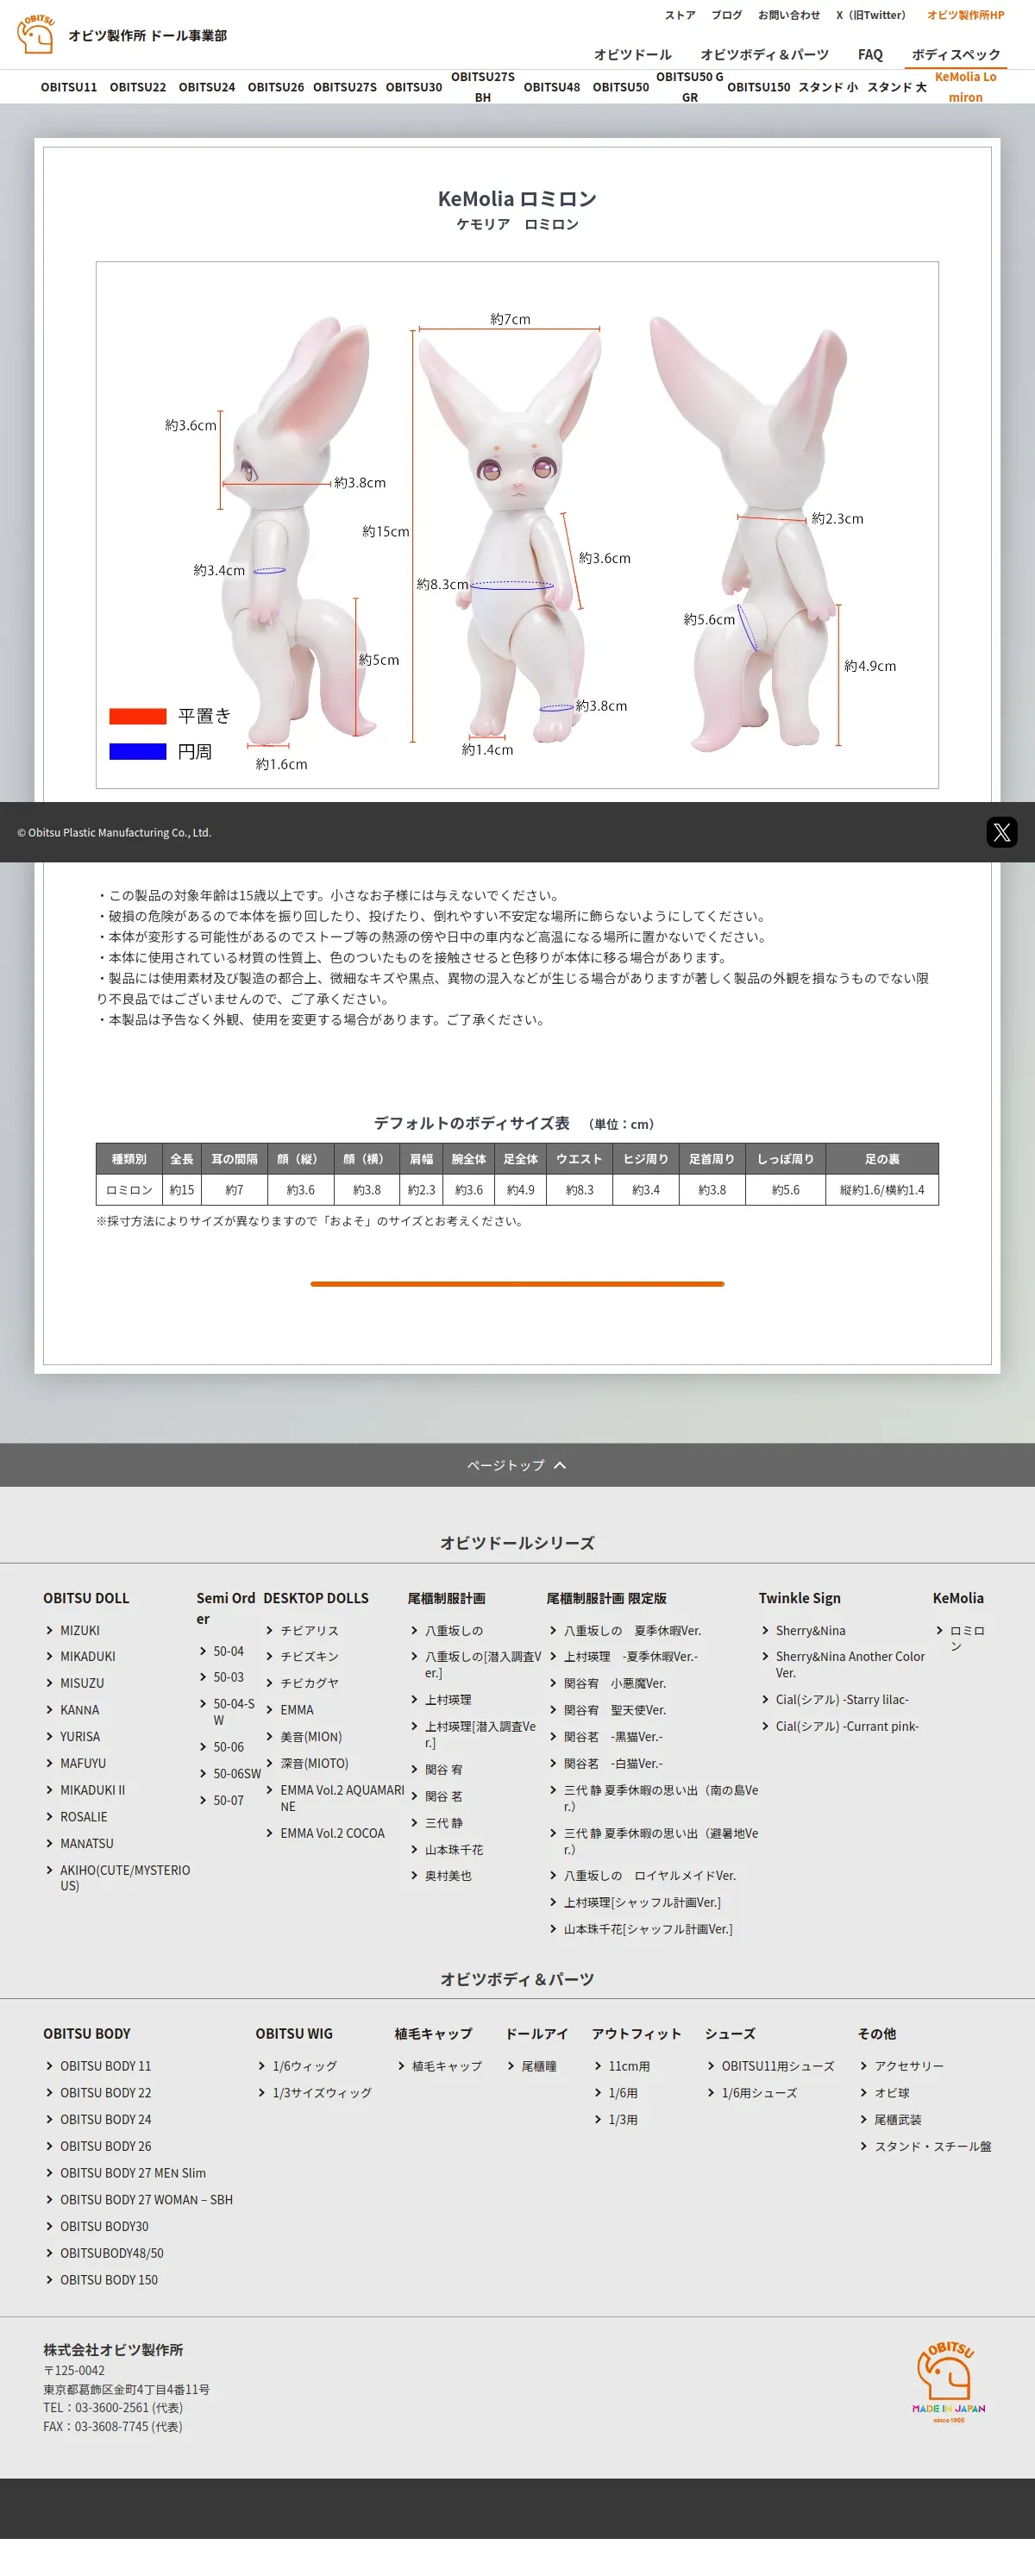Open the オビツドール main menu

click(632, 54)
